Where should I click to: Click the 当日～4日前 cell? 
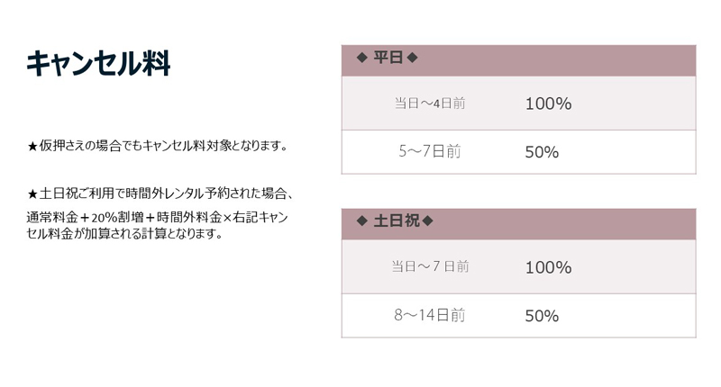coord(430,103)
